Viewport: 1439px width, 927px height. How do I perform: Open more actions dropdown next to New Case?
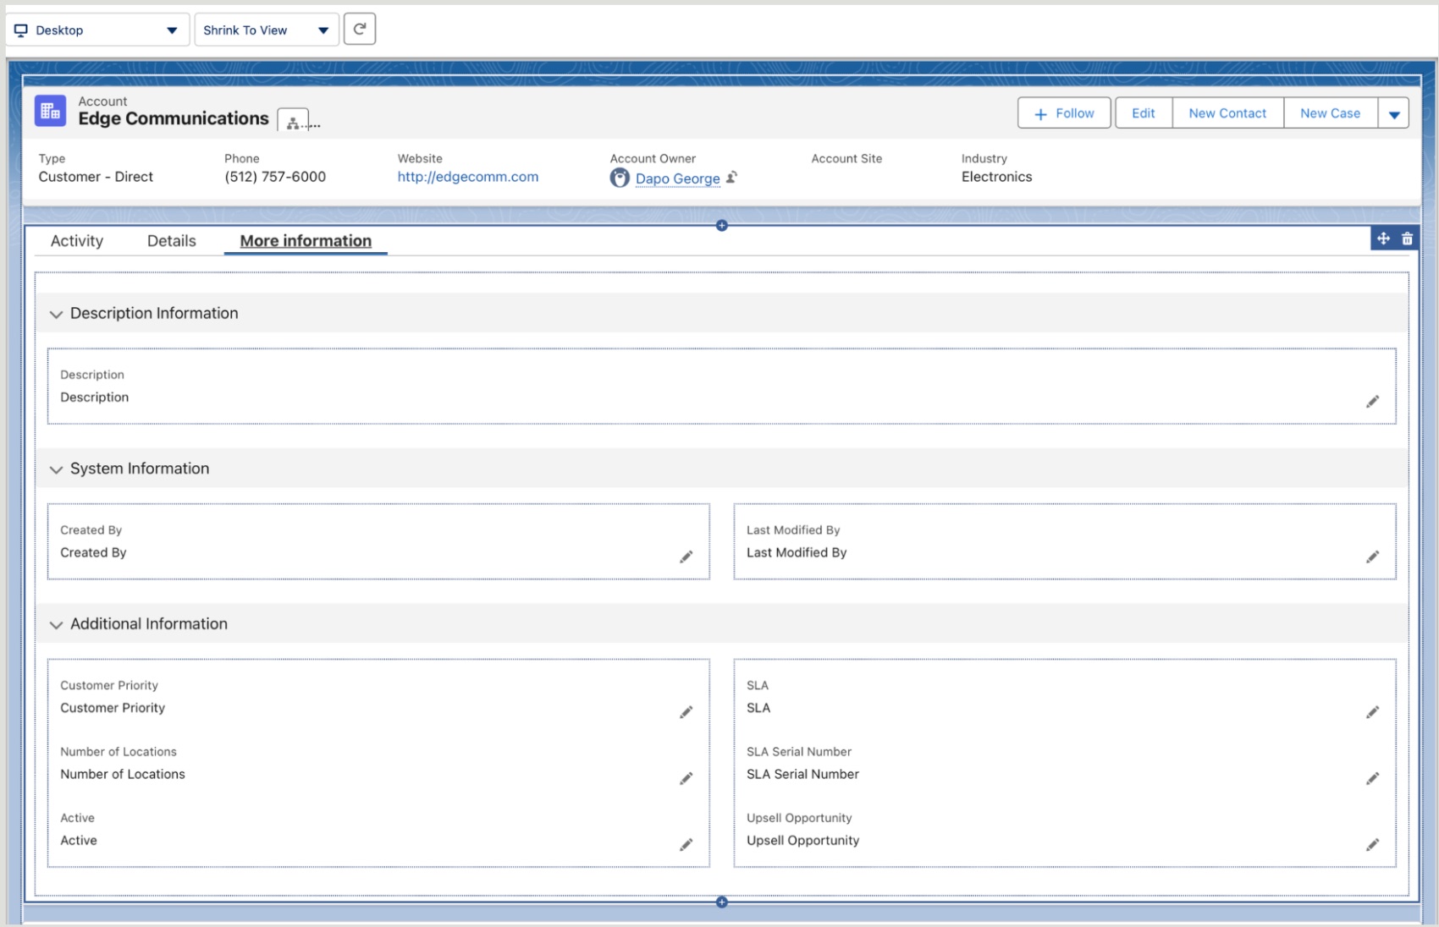pyautogui.click(x=1393, y=113)
